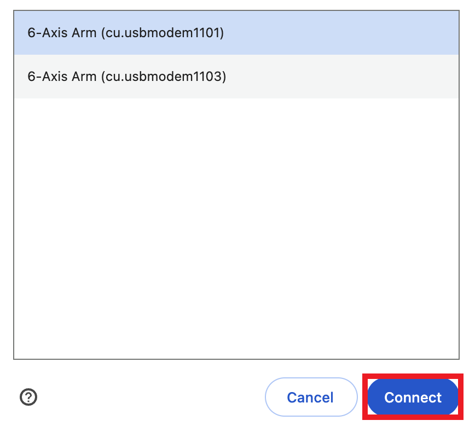The image size is (475, 432).
Task: Click the circled question mark for assistance
Action: coord(29,398)
